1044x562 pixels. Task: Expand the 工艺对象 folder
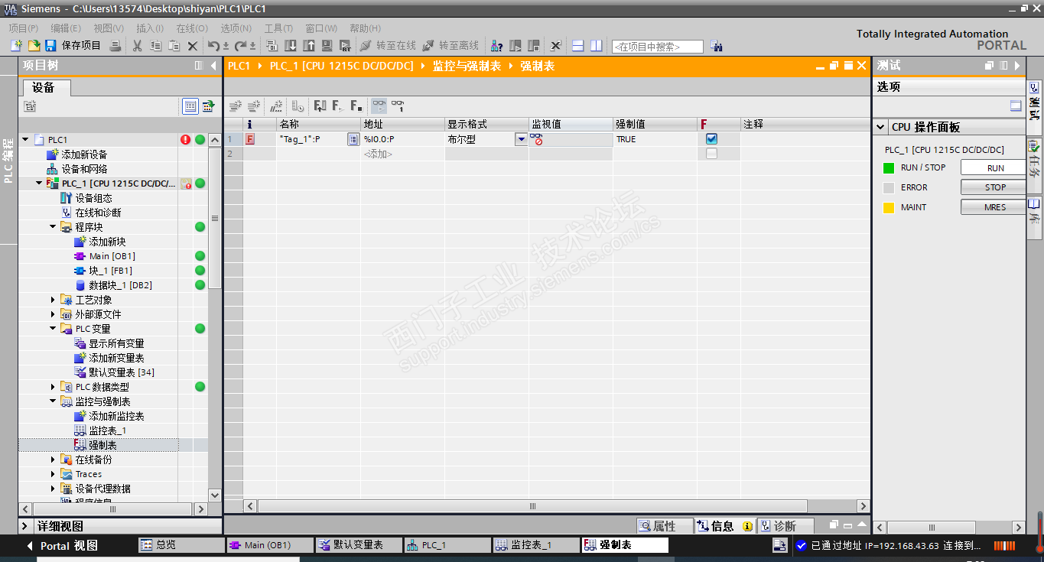pyautogui.click(x=53, y=300)
